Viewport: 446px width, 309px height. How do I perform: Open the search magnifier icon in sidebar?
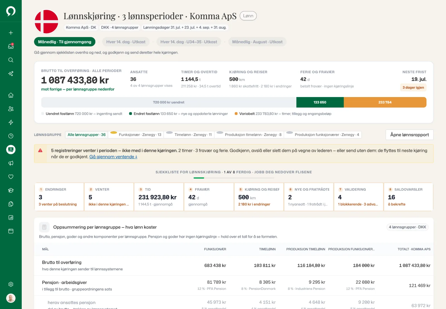(11, 60)
